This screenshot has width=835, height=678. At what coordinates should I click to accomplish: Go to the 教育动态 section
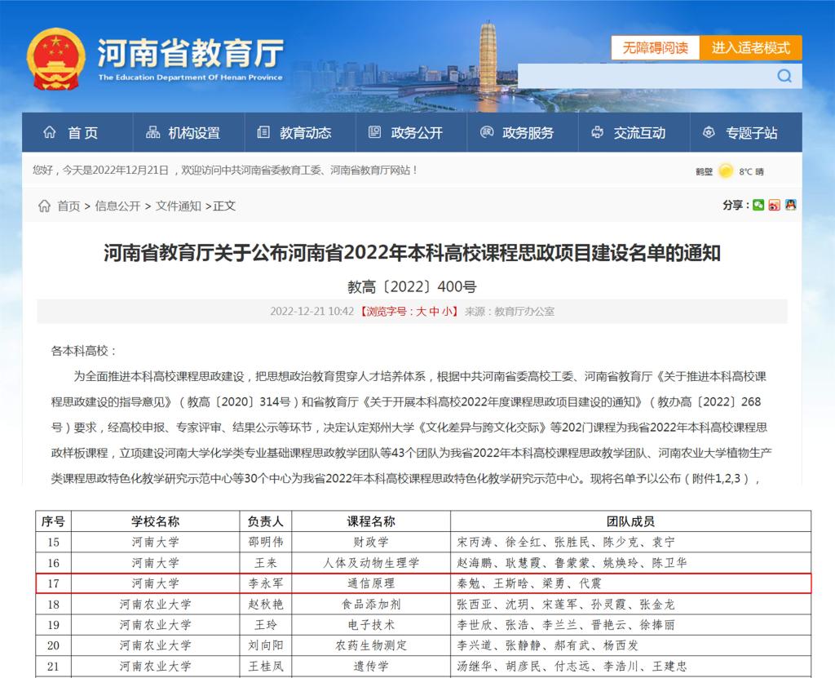point(294,133)
